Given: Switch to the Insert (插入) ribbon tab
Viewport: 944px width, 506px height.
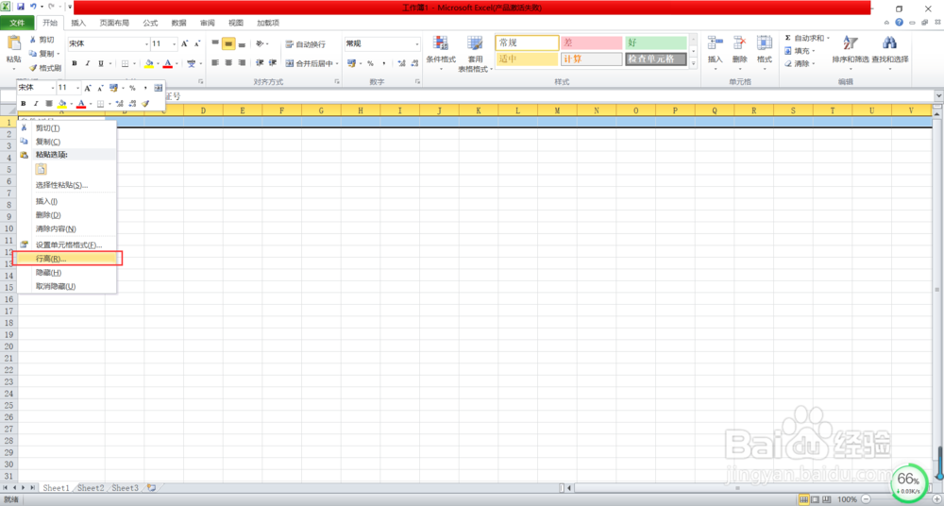Looking at the screenshot, I should 78,23.
